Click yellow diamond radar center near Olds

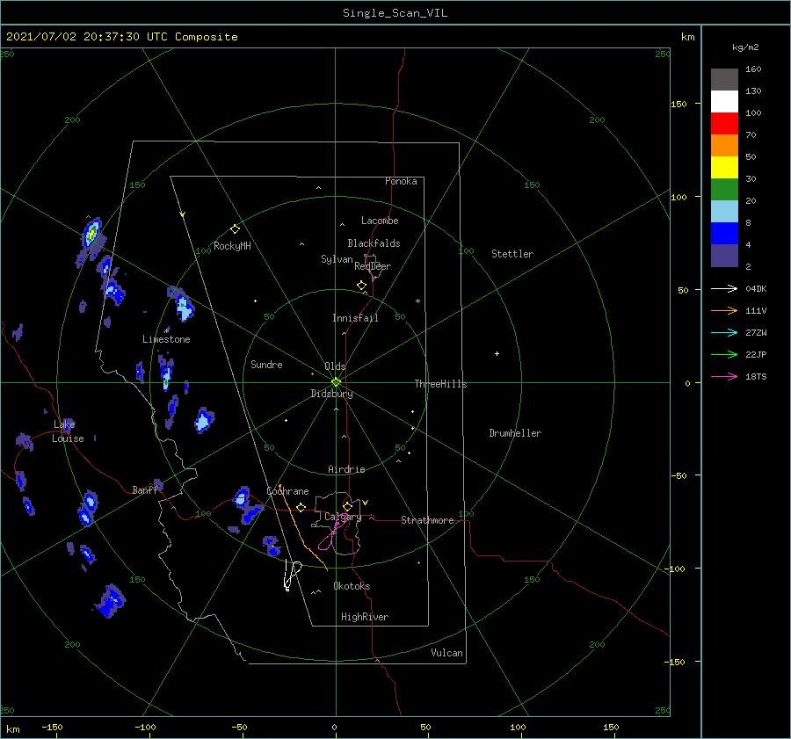click(x=336, y=382)
